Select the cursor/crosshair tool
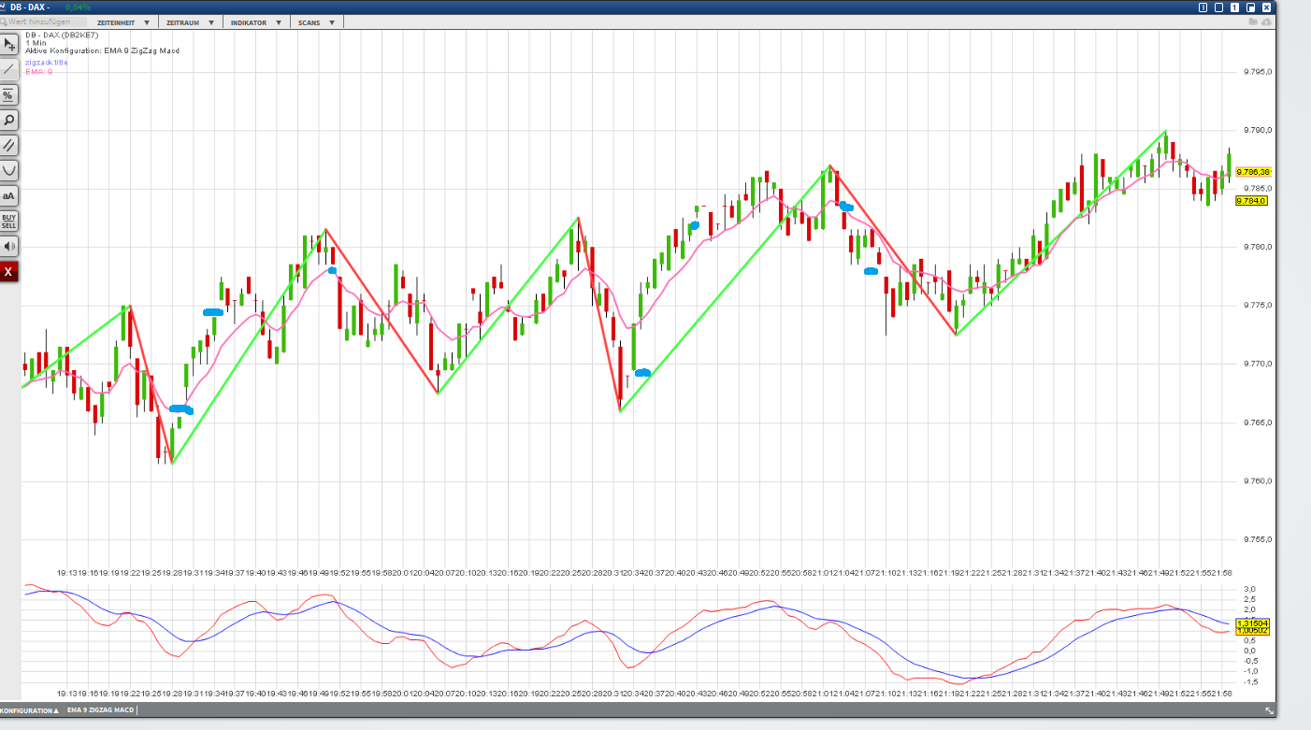 click(x=7, y=44)
